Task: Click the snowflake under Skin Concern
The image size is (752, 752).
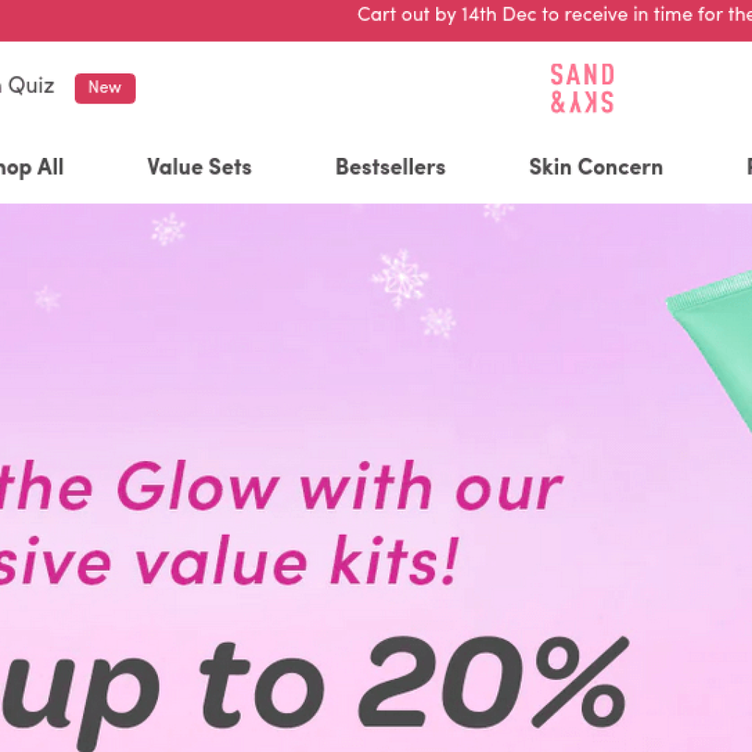Action: pos(499,211)
